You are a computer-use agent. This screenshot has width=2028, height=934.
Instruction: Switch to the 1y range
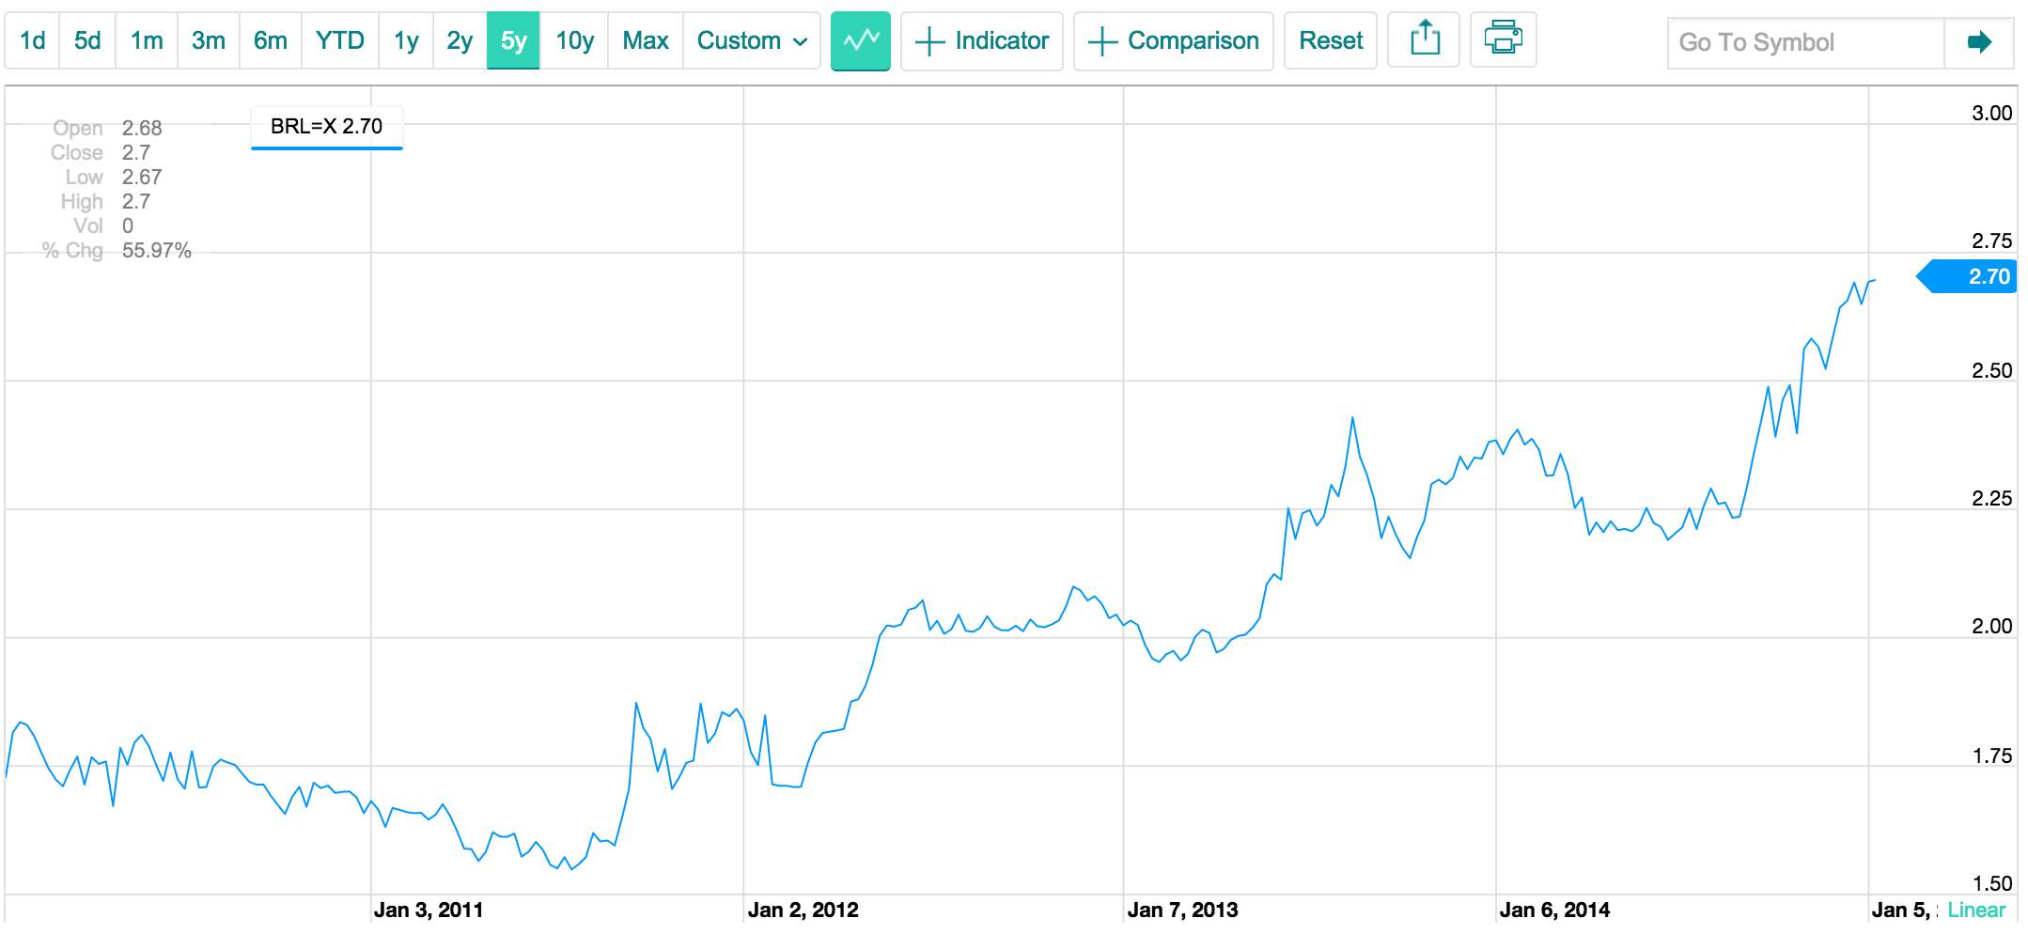pos(406,40)
